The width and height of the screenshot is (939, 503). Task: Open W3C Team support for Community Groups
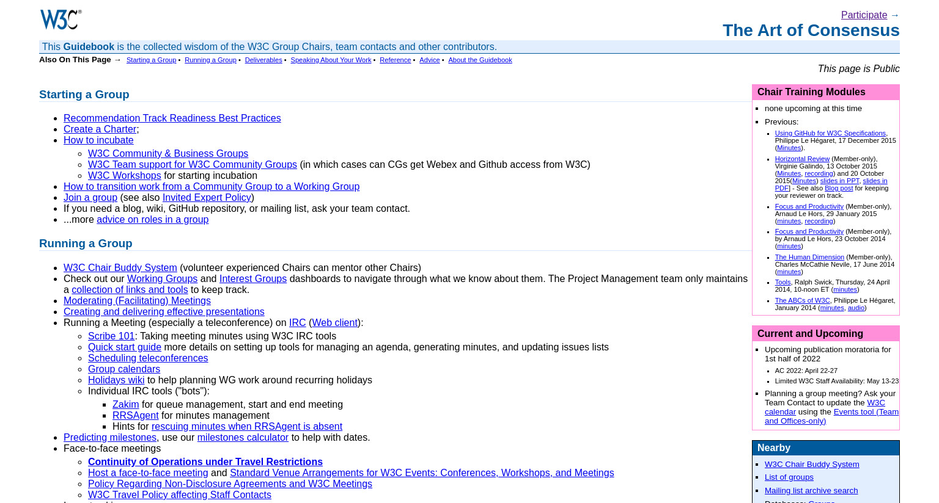tap(193, 165)
